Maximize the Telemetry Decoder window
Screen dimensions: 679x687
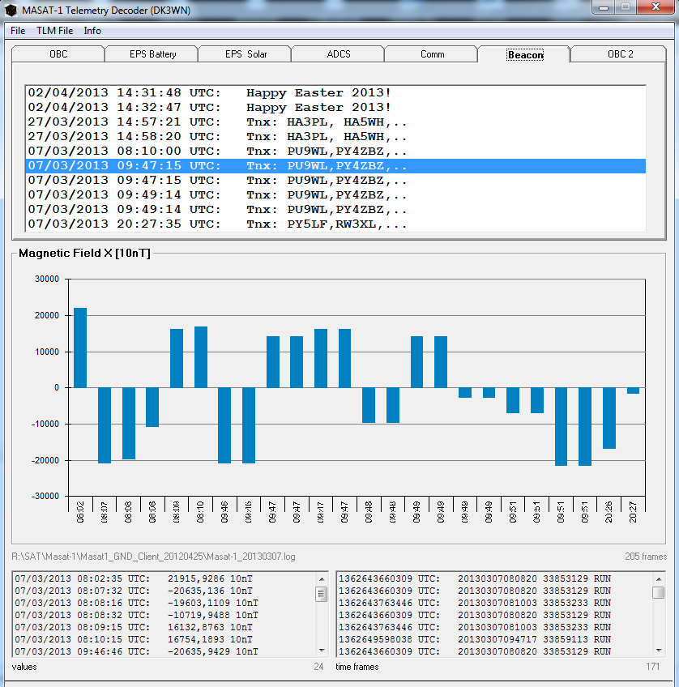[625, 7]
